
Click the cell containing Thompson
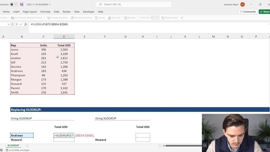click(x=22, y=75)
